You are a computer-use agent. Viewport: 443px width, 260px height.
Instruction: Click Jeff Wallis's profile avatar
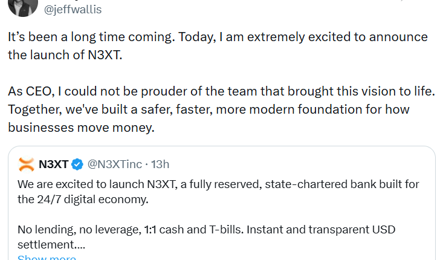[23, 6]
